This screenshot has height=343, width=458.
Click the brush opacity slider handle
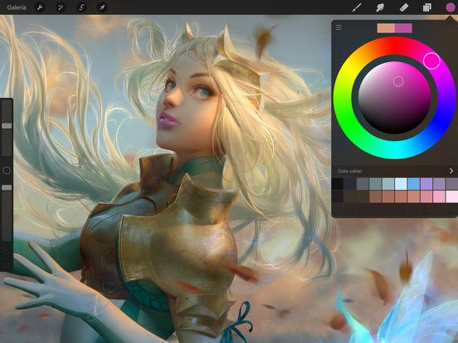click(x=7, y=187)
